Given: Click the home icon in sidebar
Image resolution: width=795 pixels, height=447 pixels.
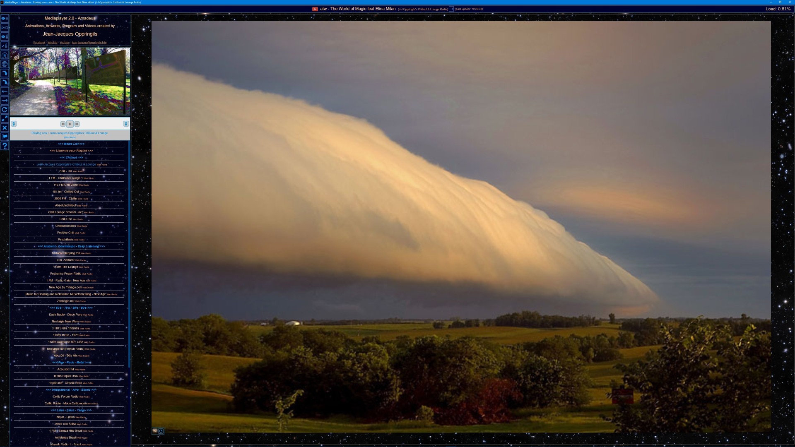Looking at the screenshot, I should click(x=5, y=55).
